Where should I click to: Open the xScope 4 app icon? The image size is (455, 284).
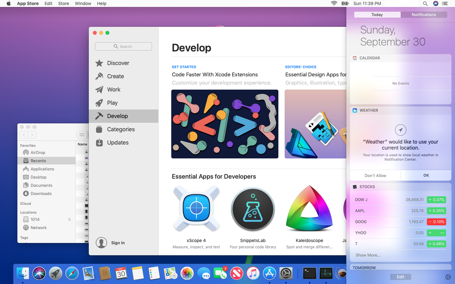[x=196, y=209]
